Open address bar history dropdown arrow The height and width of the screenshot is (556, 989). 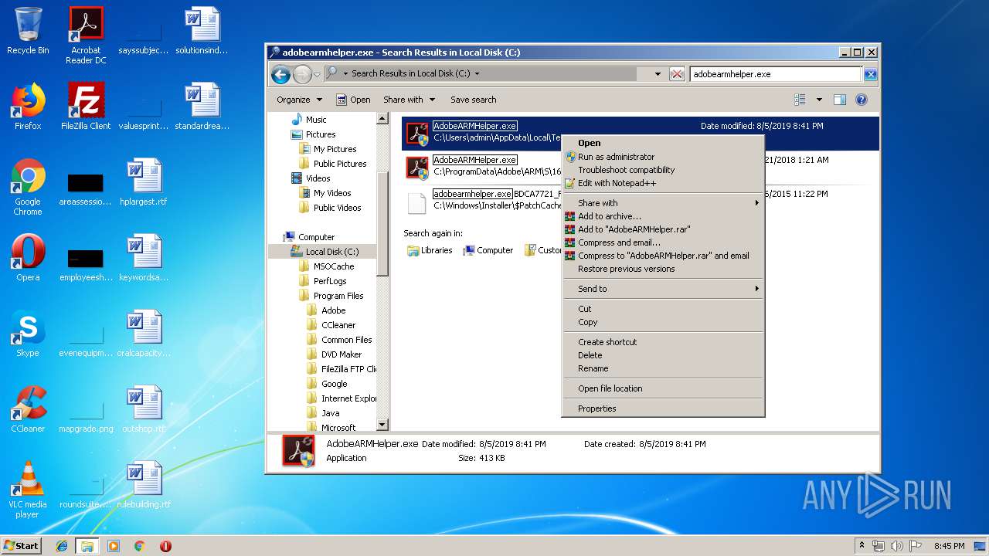coord(658,74)
